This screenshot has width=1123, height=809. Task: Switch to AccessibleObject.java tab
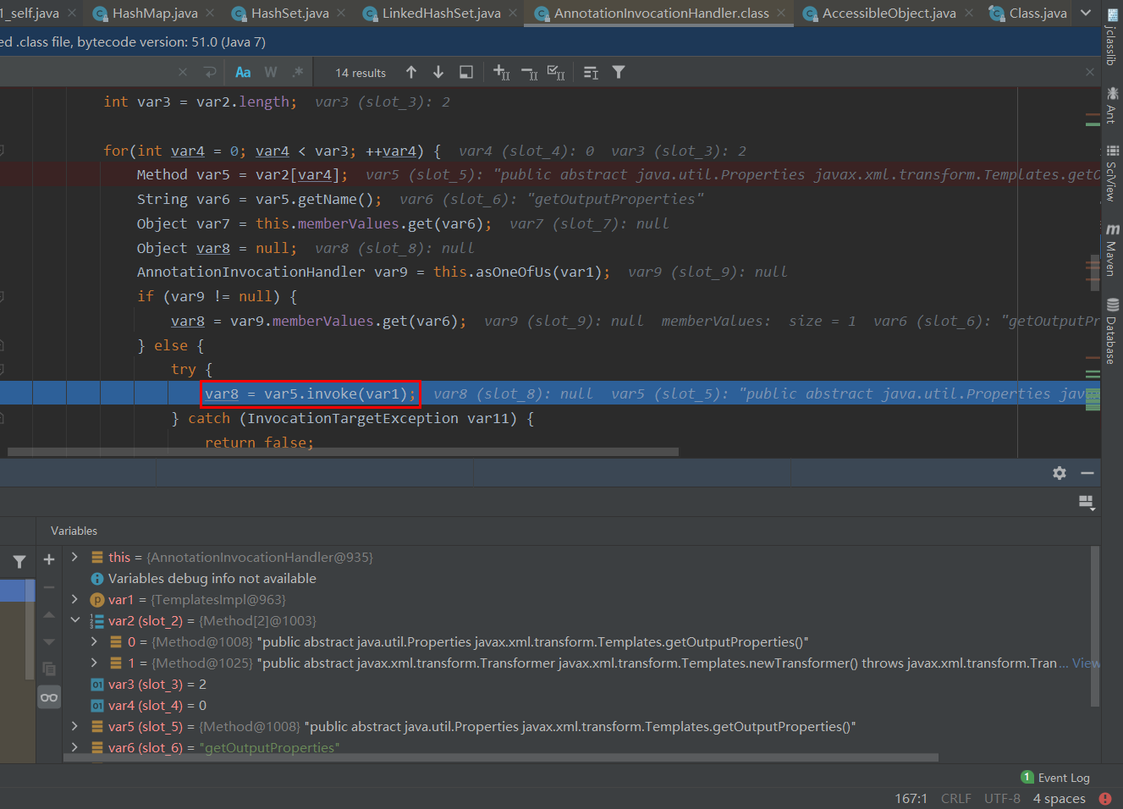click(889, 13)
